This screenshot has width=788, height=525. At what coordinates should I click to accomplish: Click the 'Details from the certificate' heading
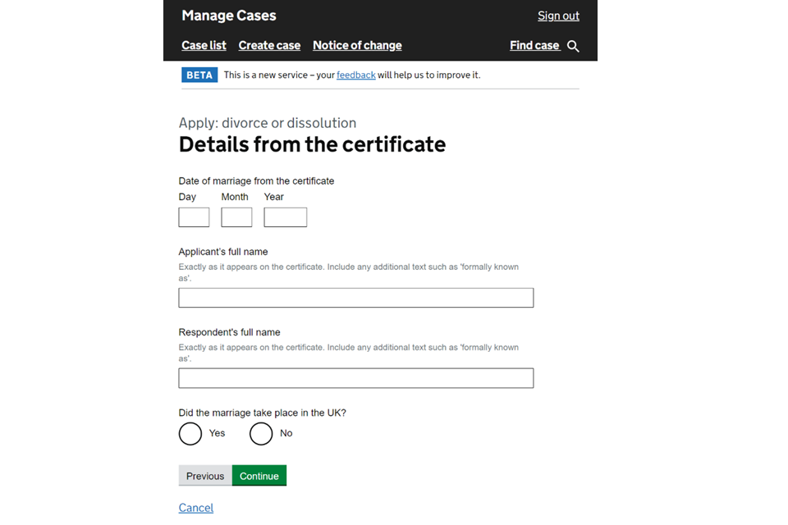pos(312,145)
